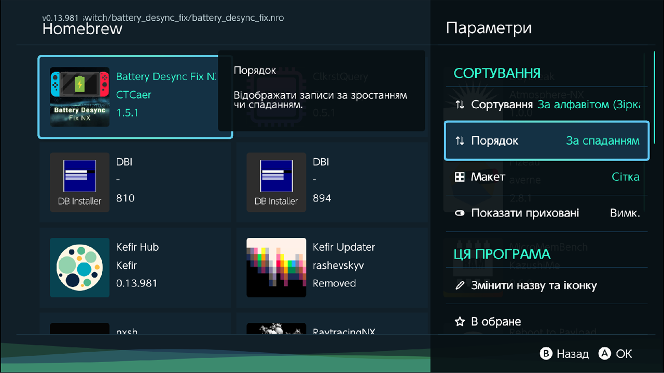Click the Kefir Updater title text
This screenshot has width=664, height=373.
[344, 247]
